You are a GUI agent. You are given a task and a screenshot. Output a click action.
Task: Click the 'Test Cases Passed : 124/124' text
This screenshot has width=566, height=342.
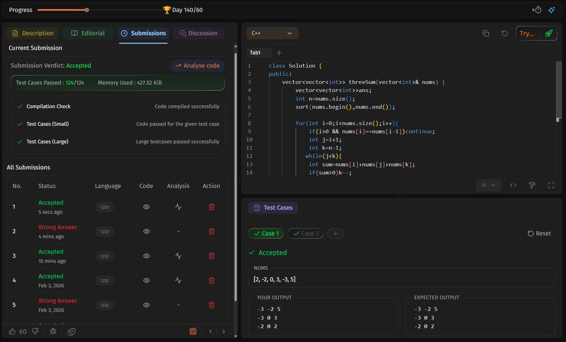[x=50, y=83]
